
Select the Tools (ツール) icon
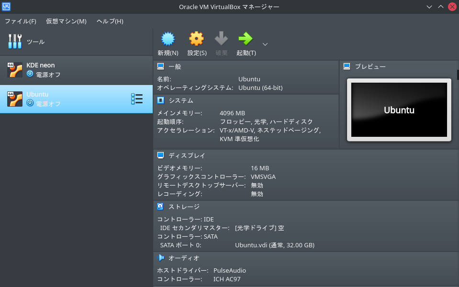[x=15, y=42]
